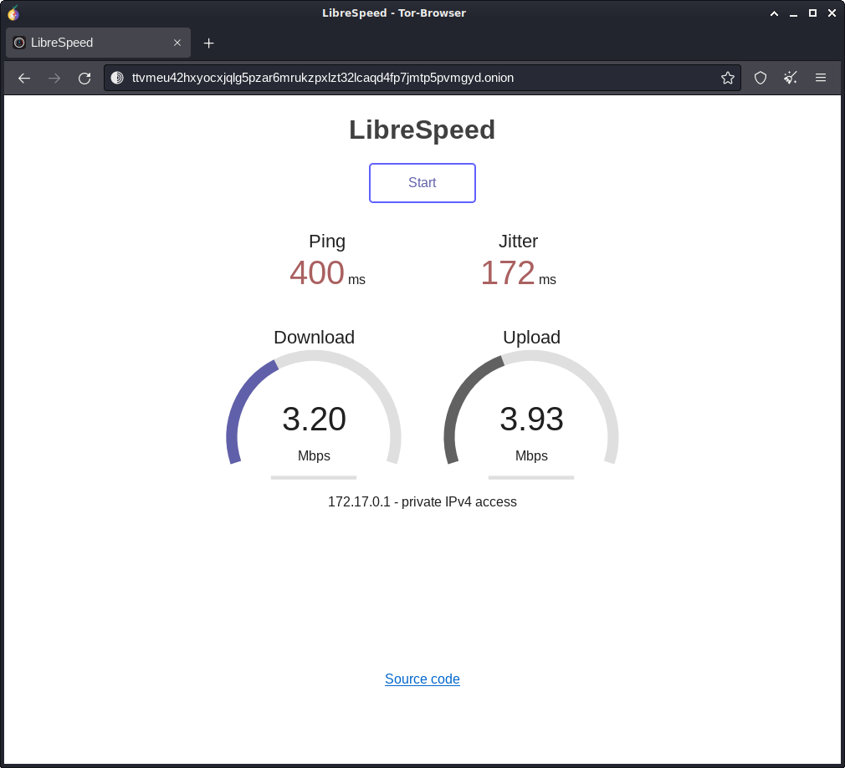
Task: Click the Download label
Action: (x=315, y=337)
